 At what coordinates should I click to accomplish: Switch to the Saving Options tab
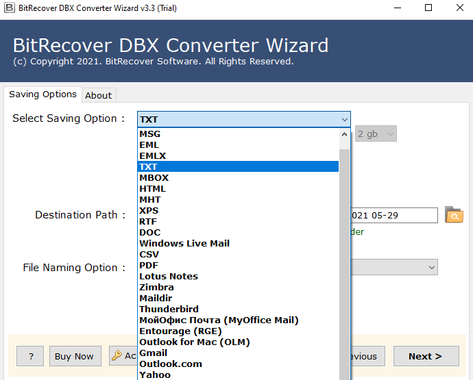coord(43,94)
